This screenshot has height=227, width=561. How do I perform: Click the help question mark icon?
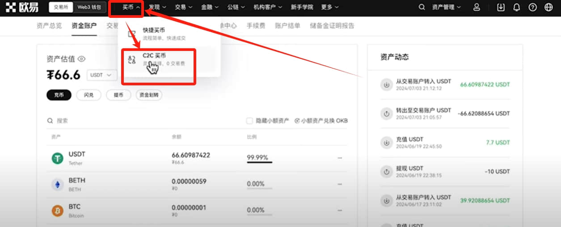[x=532, y=7]
